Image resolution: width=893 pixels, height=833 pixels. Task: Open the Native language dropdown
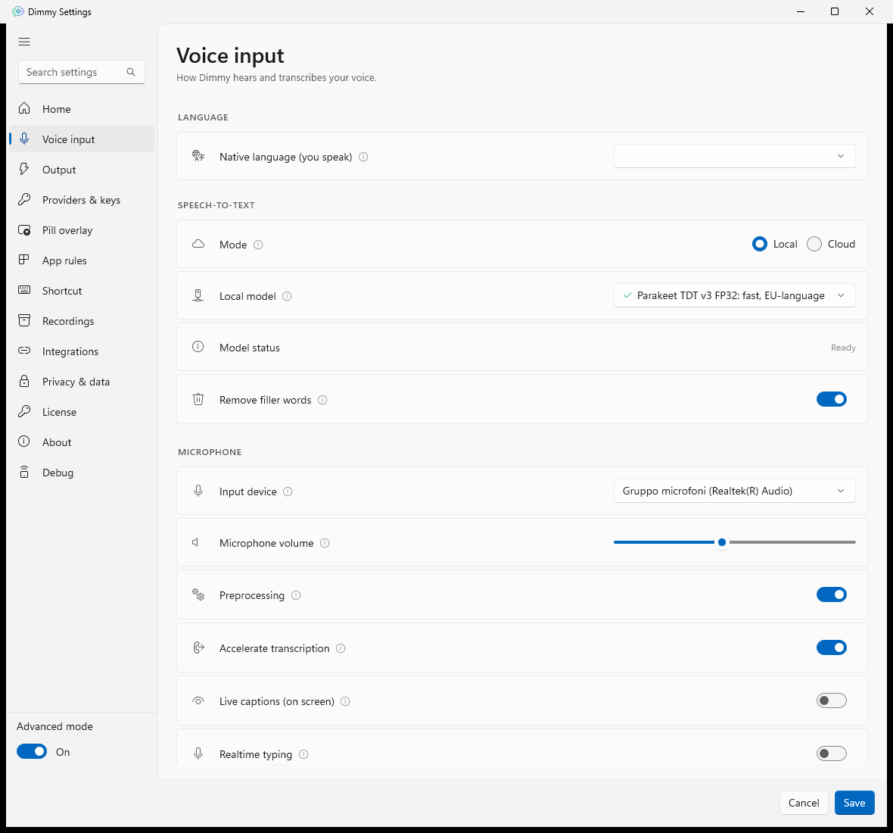(x=735, y=156)
